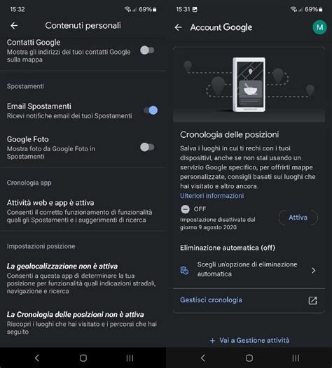This screenshot has width=332, height=368.
Task: Click the Attiva button
Action: 298,218
